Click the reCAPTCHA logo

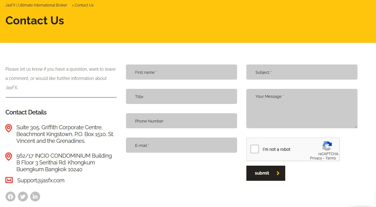tap(327, 146)
